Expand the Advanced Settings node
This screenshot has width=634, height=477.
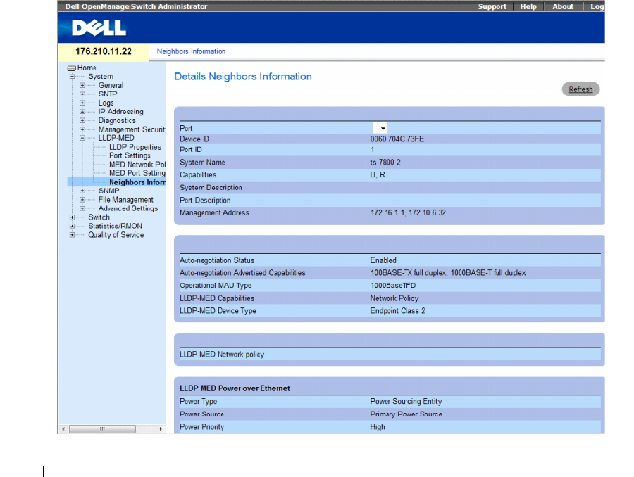pyautogui.click(x=82, y=208)
